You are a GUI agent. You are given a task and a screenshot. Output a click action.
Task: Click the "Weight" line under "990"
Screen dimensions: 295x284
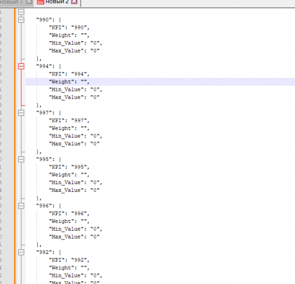[x=69, y=35]
